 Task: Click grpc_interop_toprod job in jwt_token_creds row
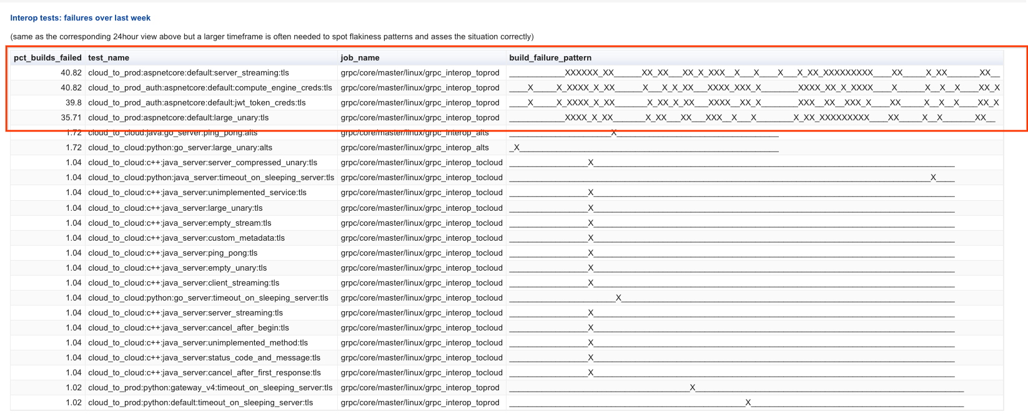(x=420, y=103)
